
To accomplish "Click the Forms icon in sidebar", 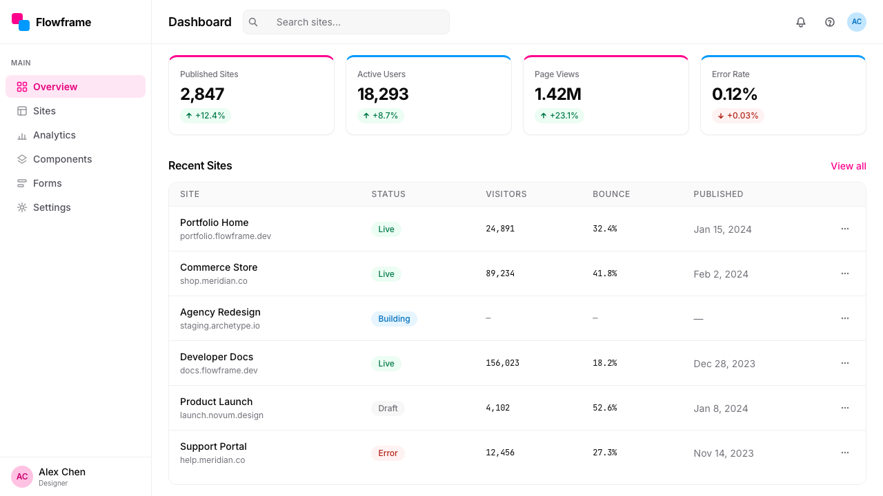I will coord(22,183).
